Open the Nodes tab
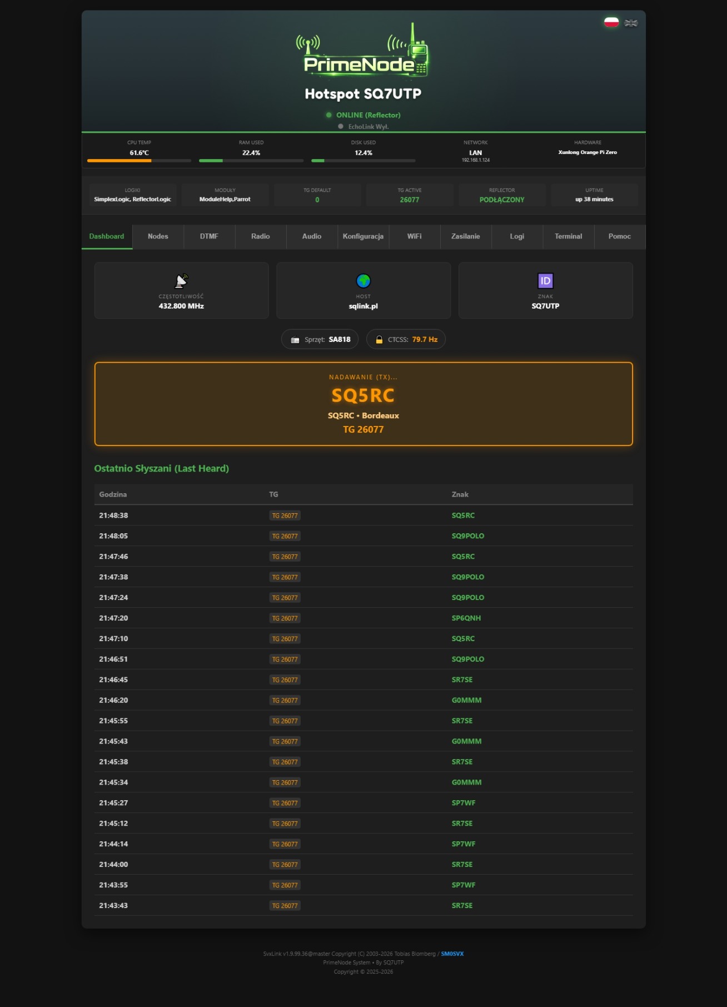 click(x=158, y=236)
